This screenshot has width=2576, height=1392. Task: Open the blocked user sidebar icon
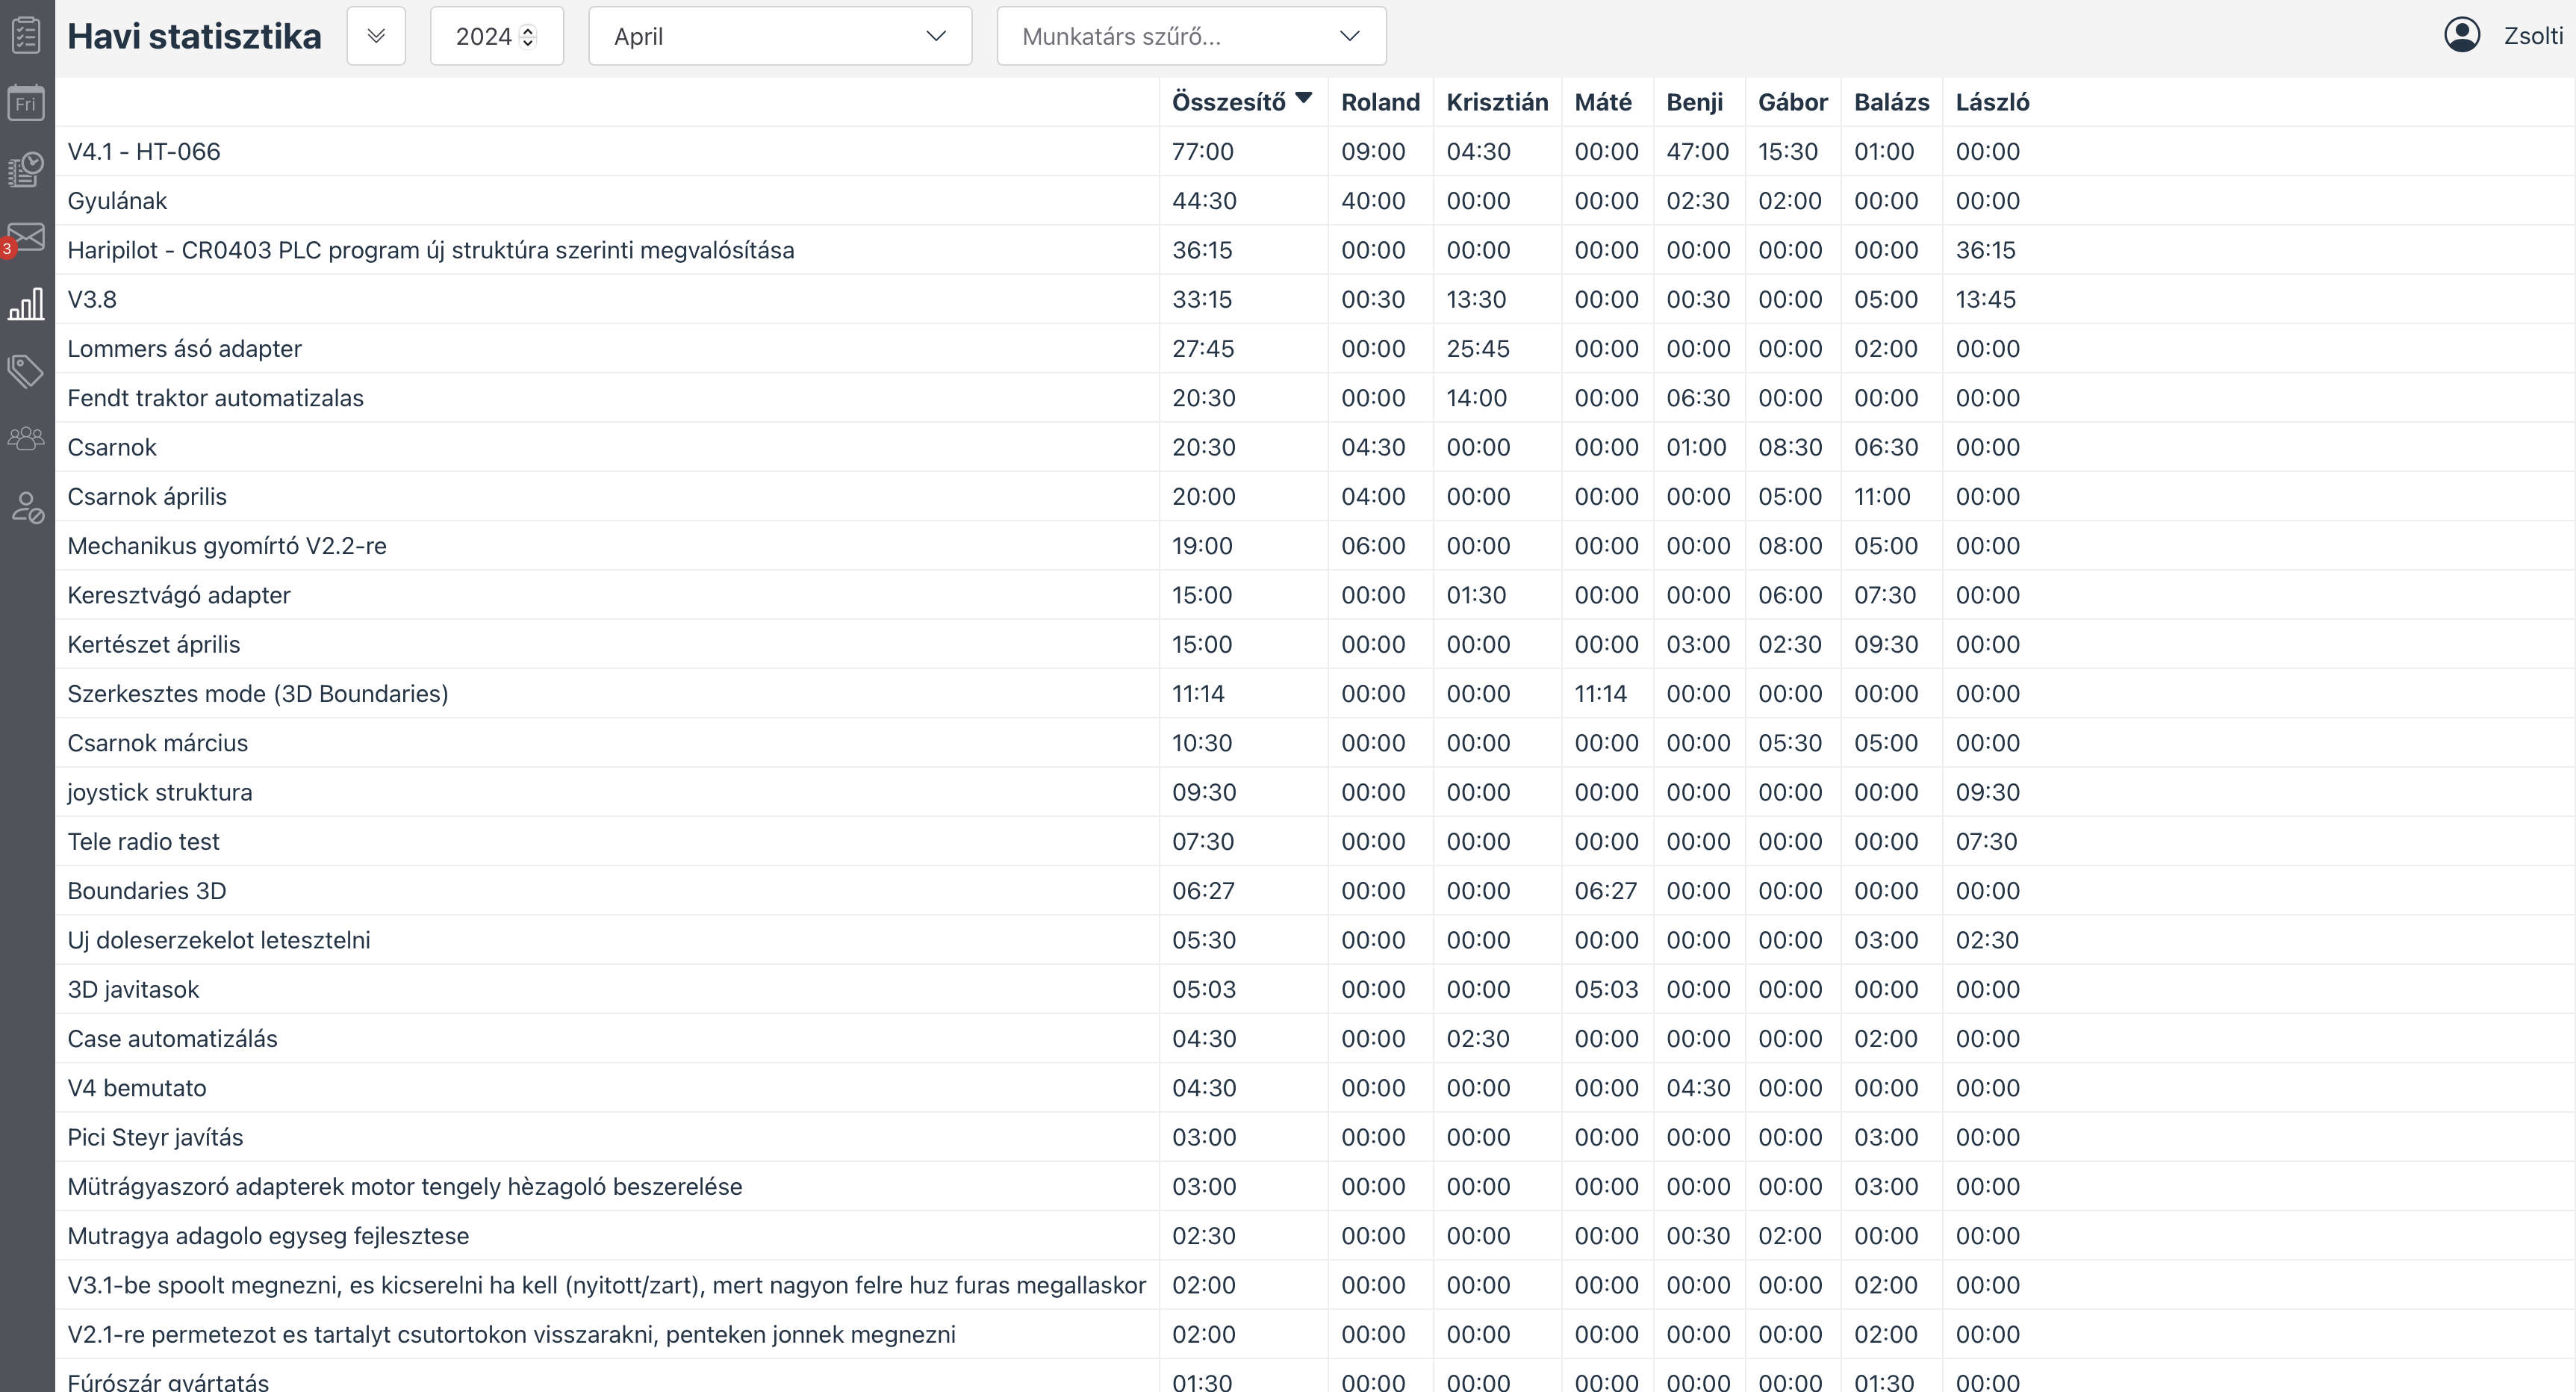coord(26,507)
